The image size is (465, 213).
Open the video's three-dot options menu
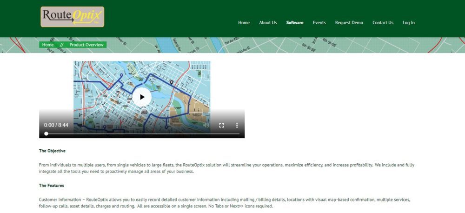(x=237, y=125)
